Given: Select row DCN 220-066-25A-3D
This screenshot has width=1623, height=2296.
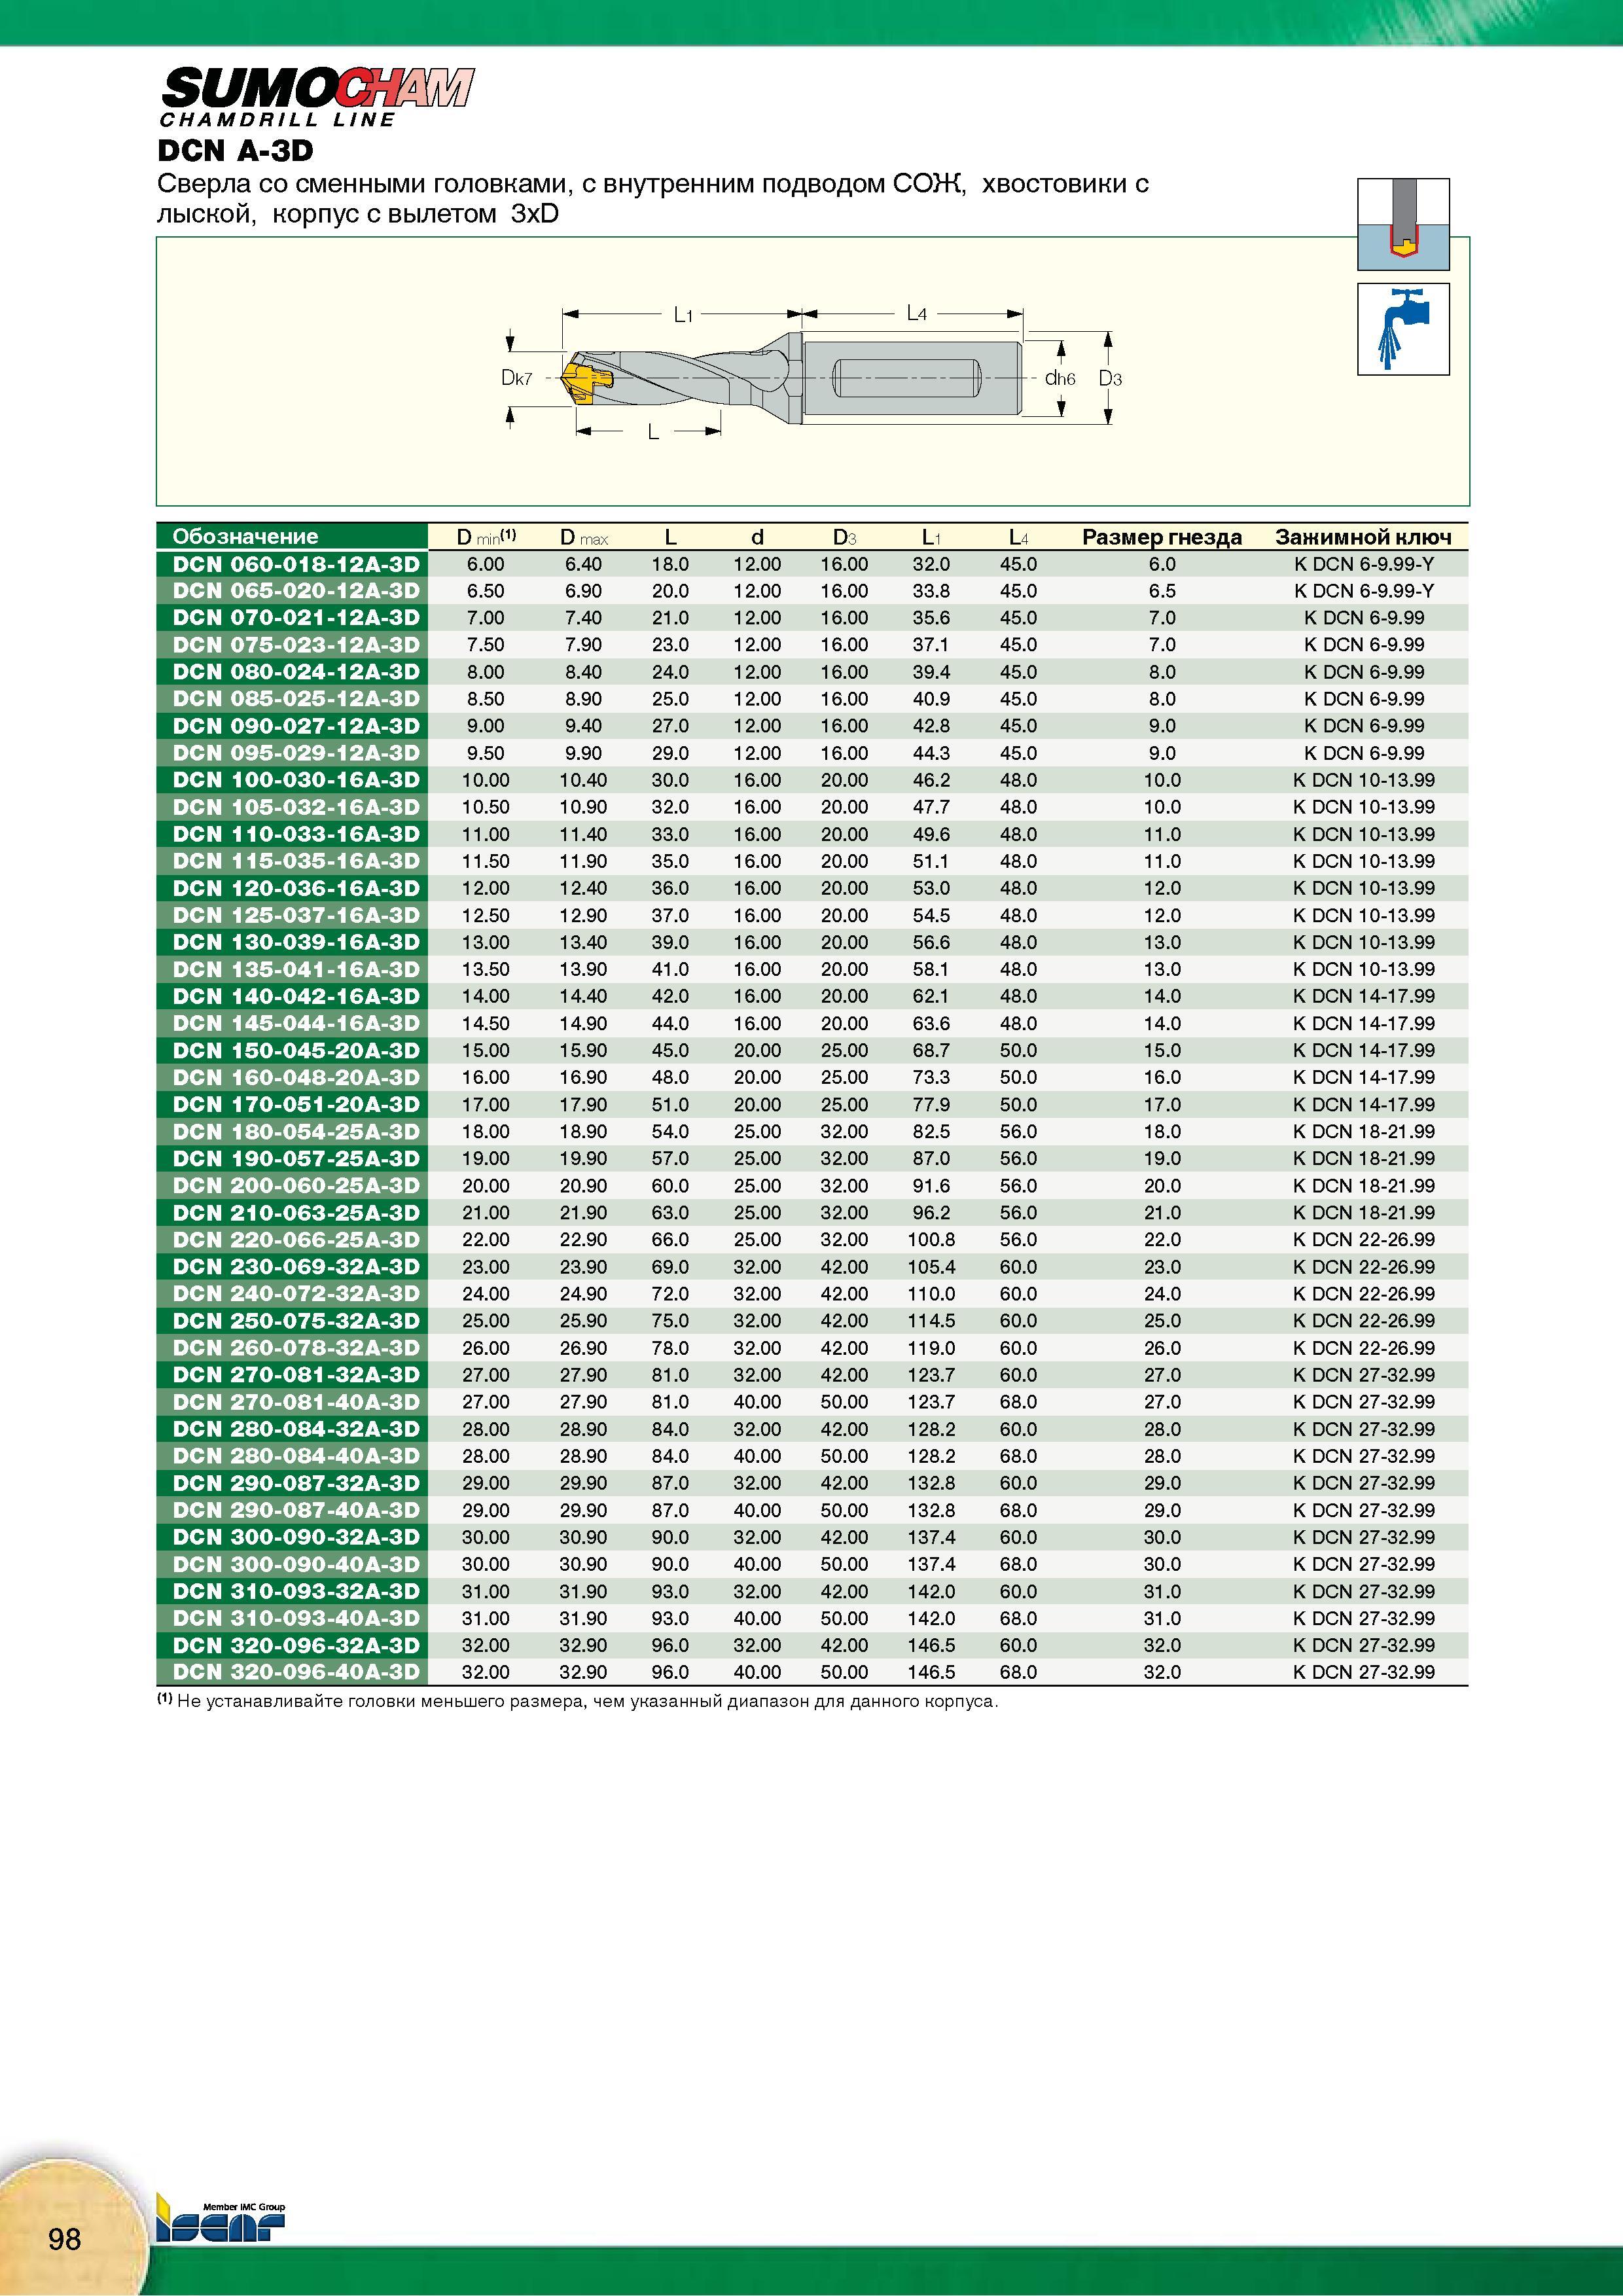Looking at the screenshot, I should pos(812,1239).
